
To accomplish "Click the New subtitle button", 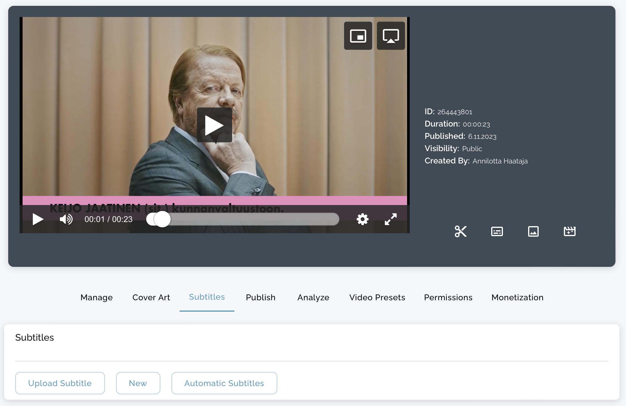I will [138, 383].
